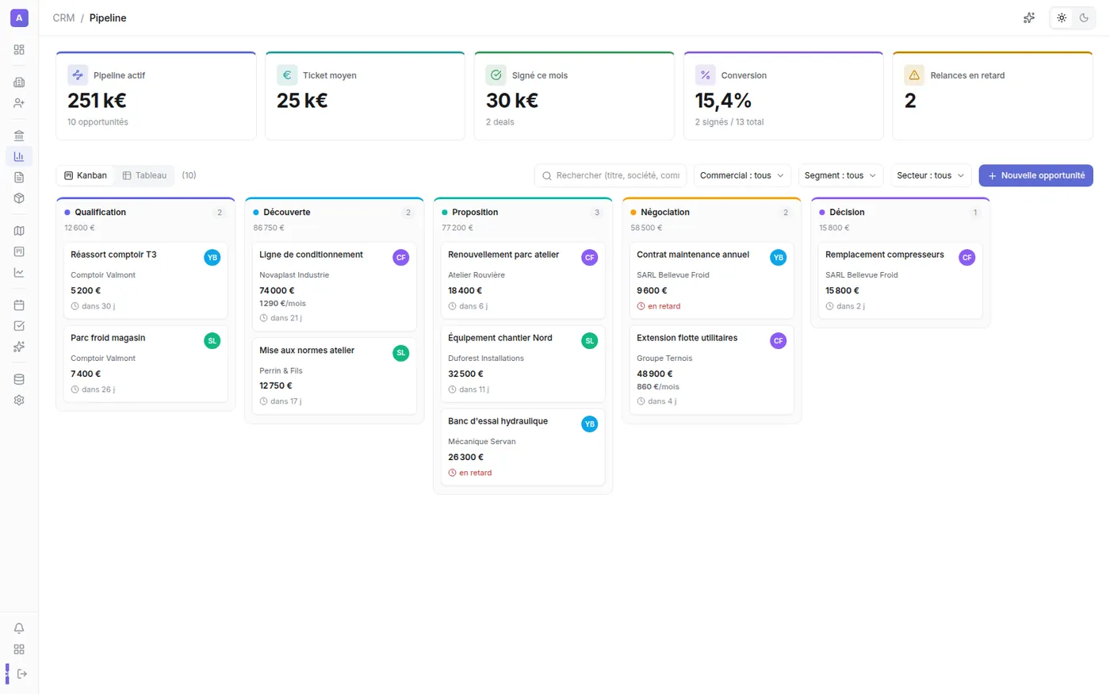The image size is (1110, 694).
Task: Click the "Nouvelle opportunité" button
Action: [x=1035, y=175]
